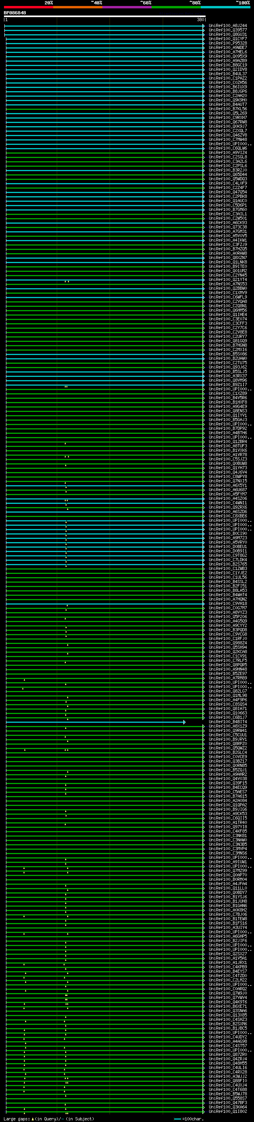This screenshot has height=1122, width=254.
Task: Click the red 20% identity legend segment
Action: (x=28, y=7)
